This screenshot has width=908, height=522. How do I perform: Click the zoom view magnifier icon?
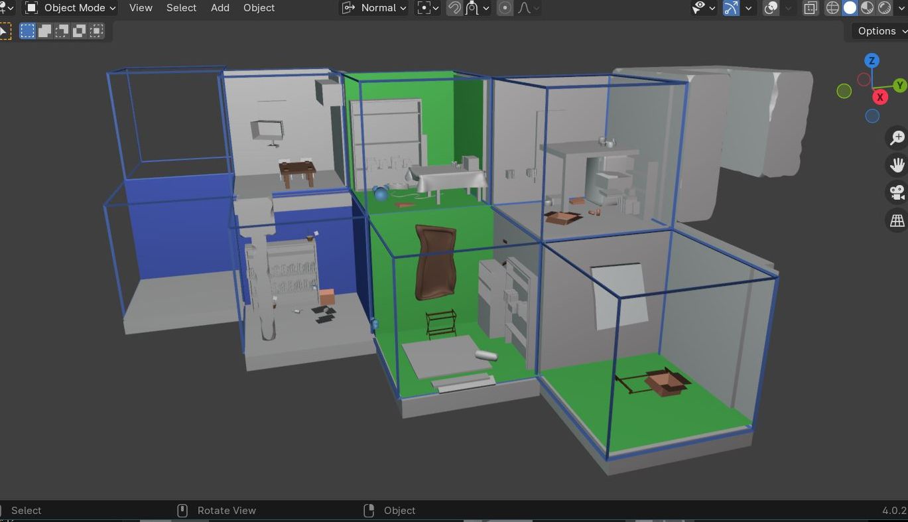tap(897, 137)
